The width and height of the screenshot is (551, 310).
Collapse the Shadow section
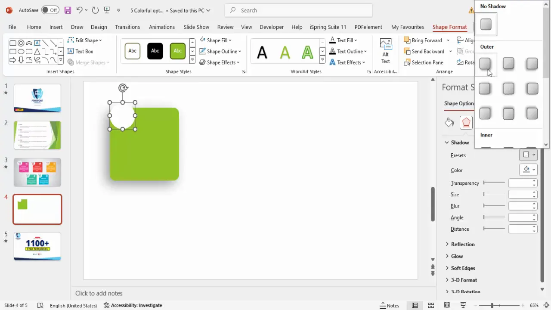click(457, 143)
